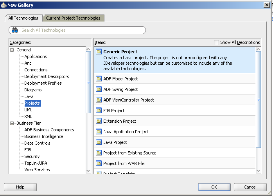Select the TopLink/JPA category
This screenshot has width=273, height=196.
[36, 163]
